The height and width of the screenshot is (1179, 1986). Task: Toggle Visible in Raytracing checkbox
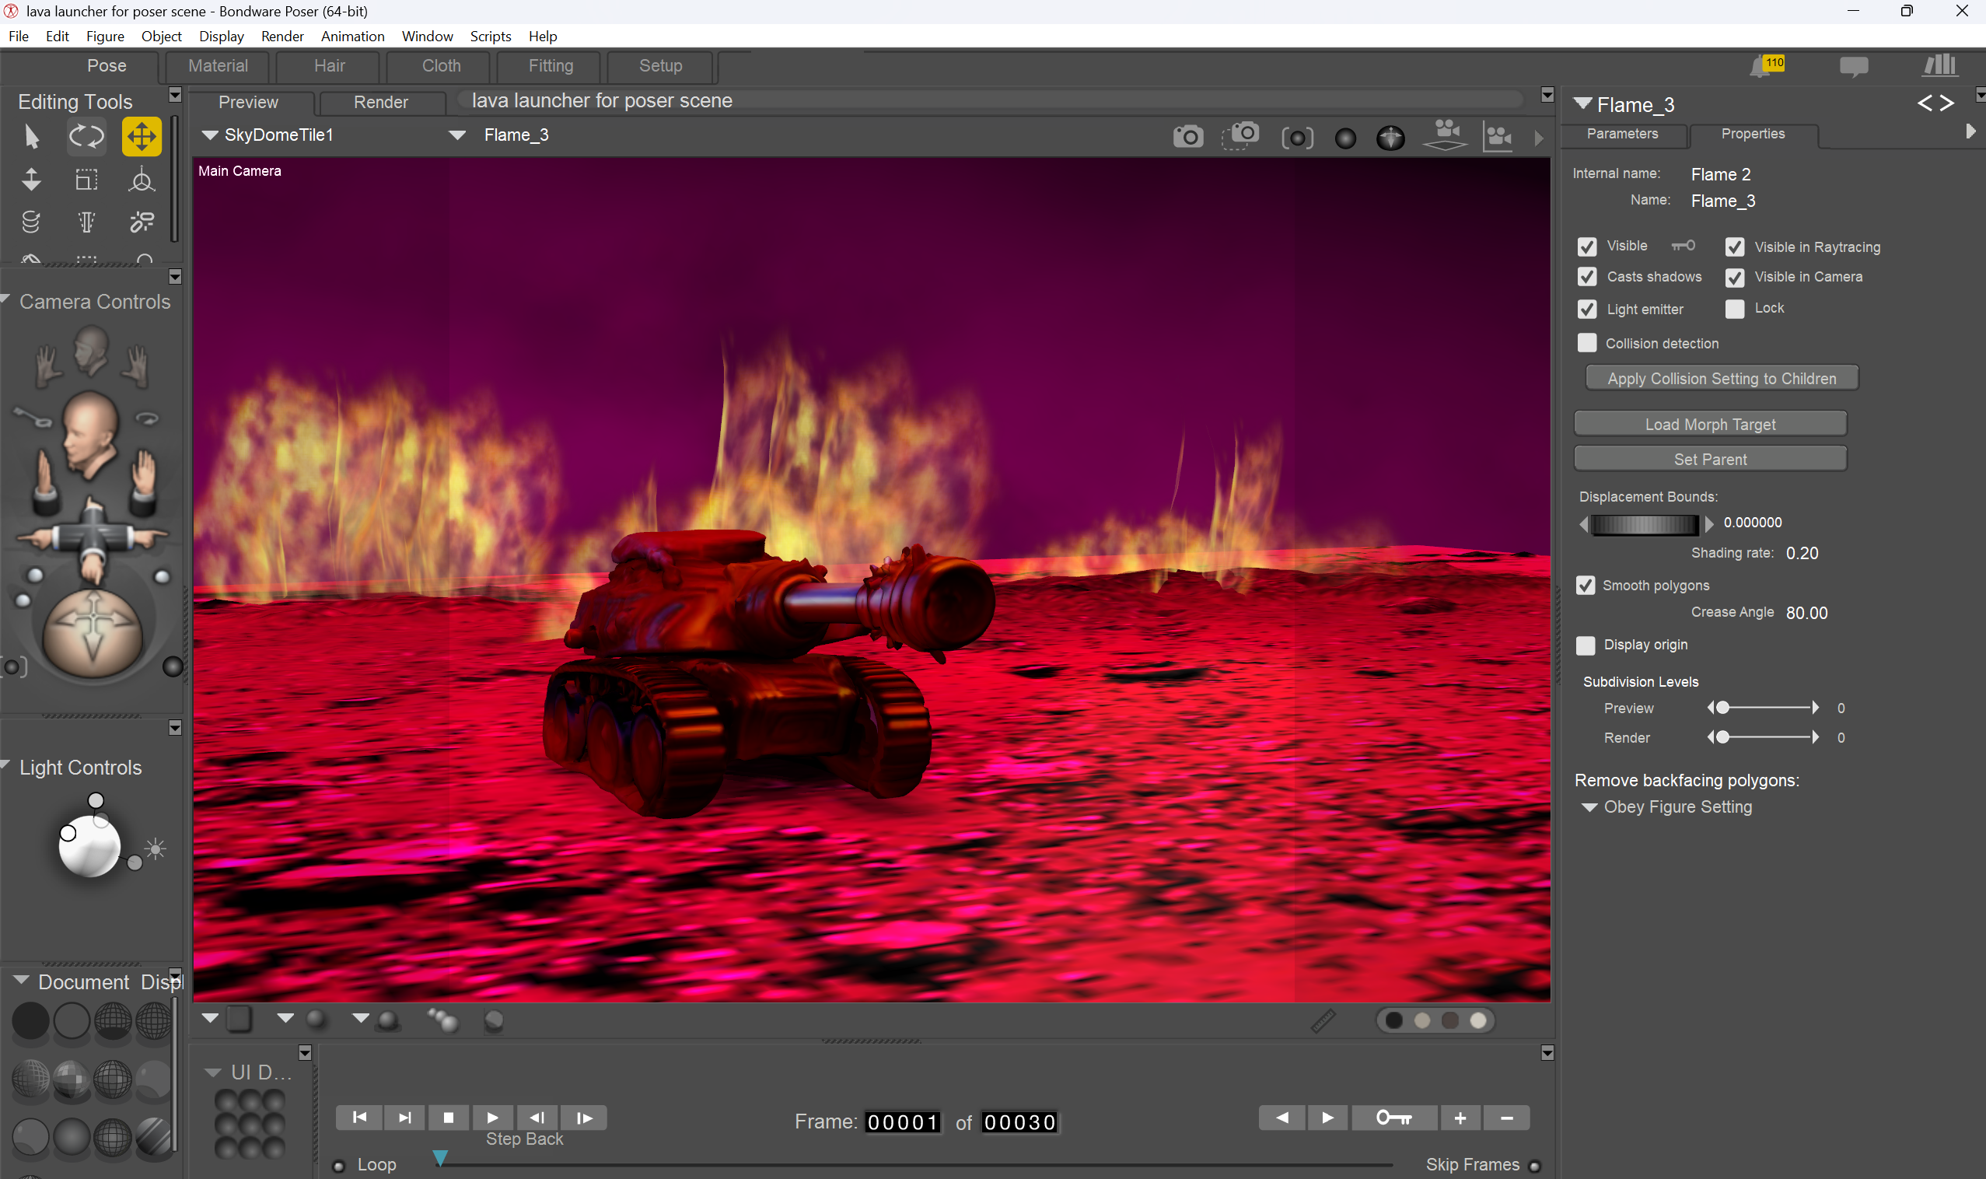click(1734, 247)
